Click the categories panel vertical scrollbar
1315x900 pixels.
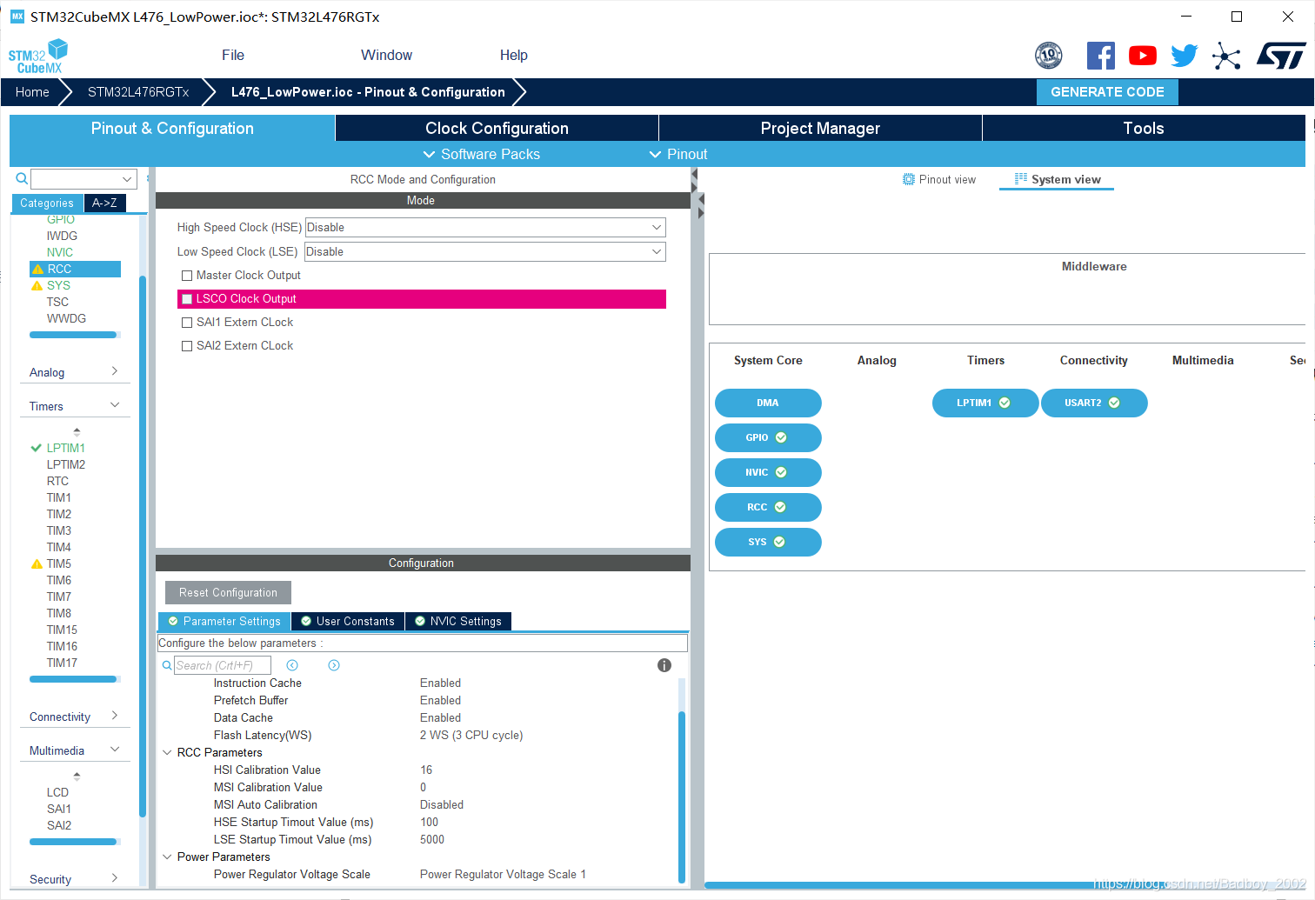coord(143,548)
